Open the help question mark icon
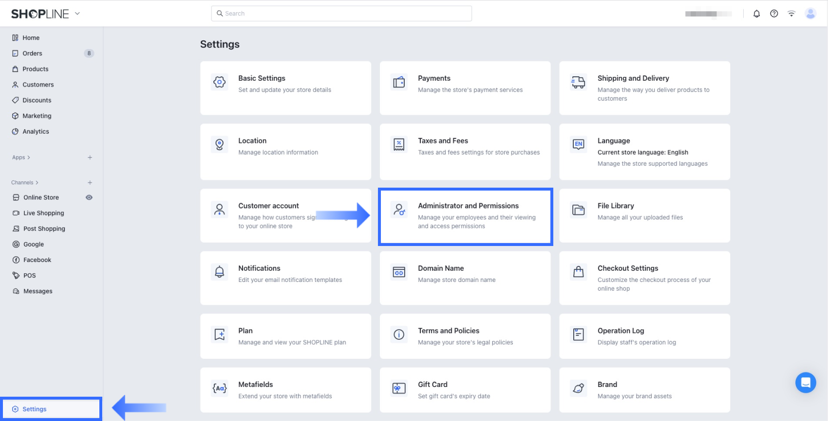The width and height of the screenshot is (828, 421). pos(774,14)
